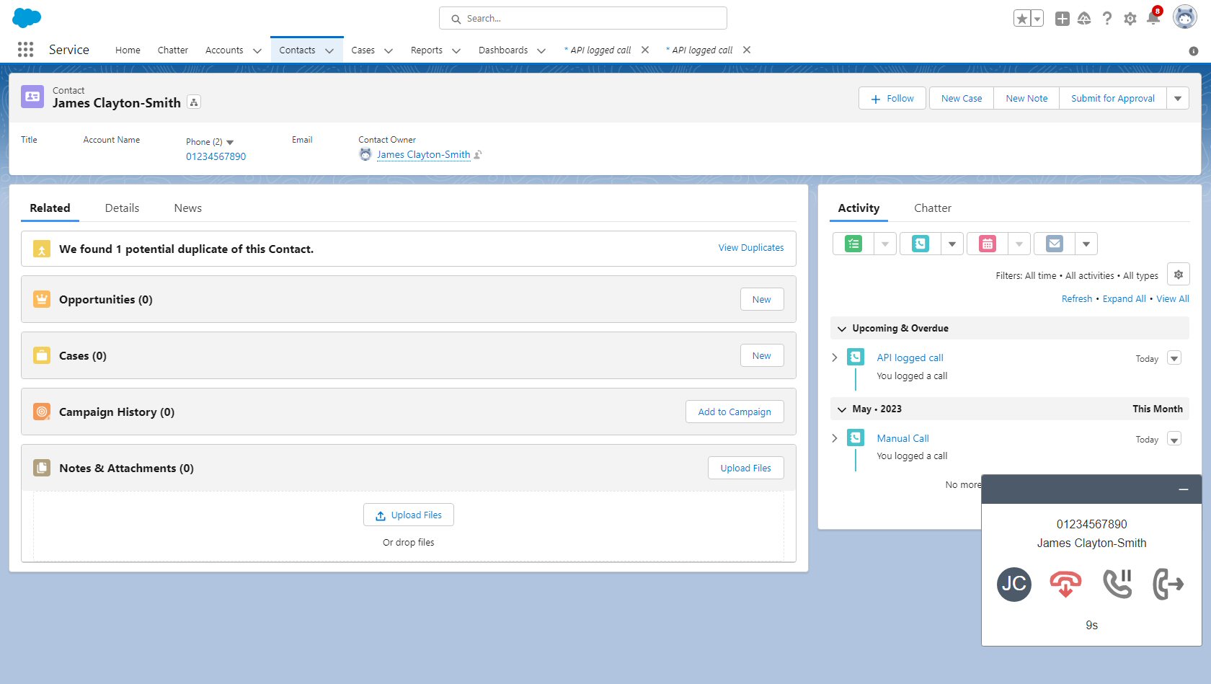Click New Case button
Image resolution: width=1211 pixels, height=684 pixels.
click(961, 99)
